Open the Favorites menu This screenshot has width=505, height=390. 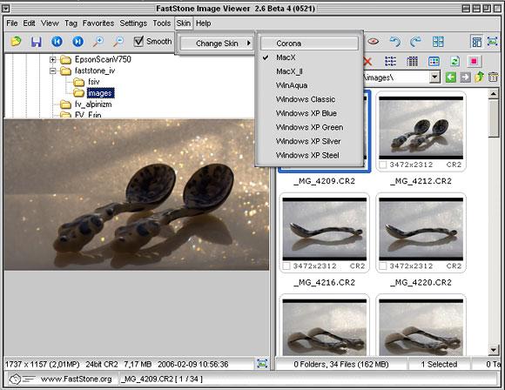tap(98, 24)
